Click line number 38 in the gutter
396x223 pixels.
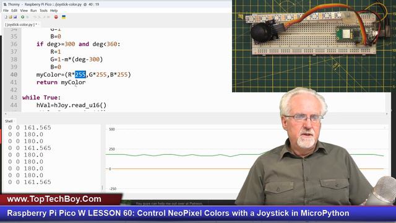[x=14, y=59]
